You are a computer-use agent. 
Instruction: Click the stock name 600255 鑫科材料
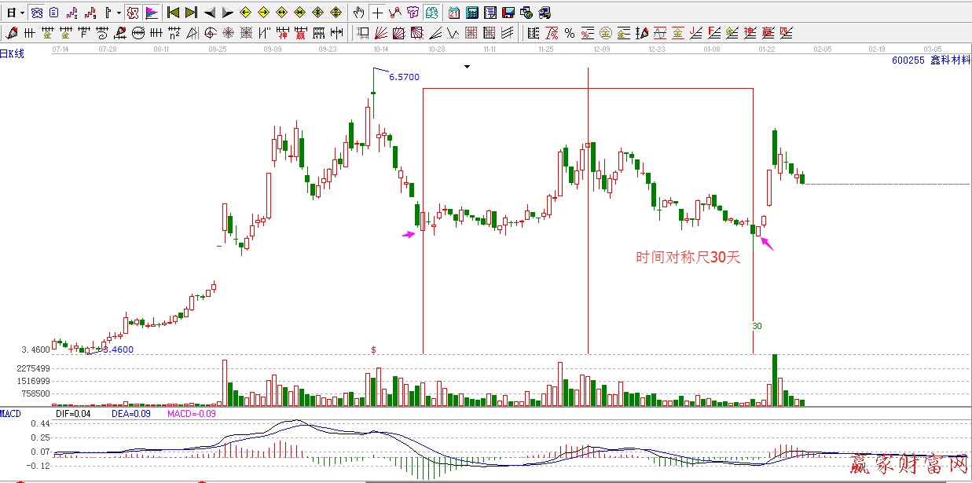(x=930, y=60)
